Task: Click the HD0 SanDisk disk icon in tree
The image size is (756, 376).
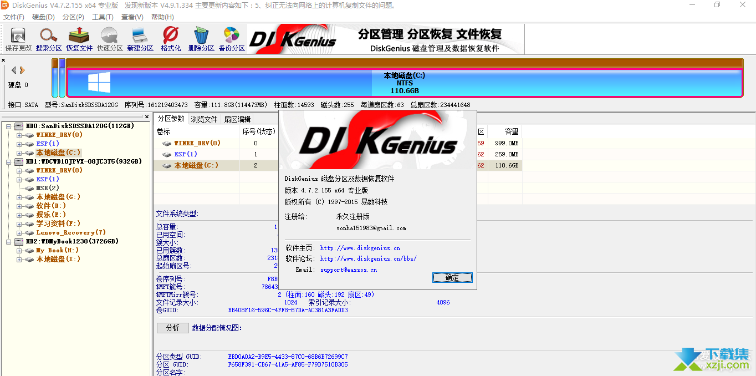Action: tap(19, 126)
